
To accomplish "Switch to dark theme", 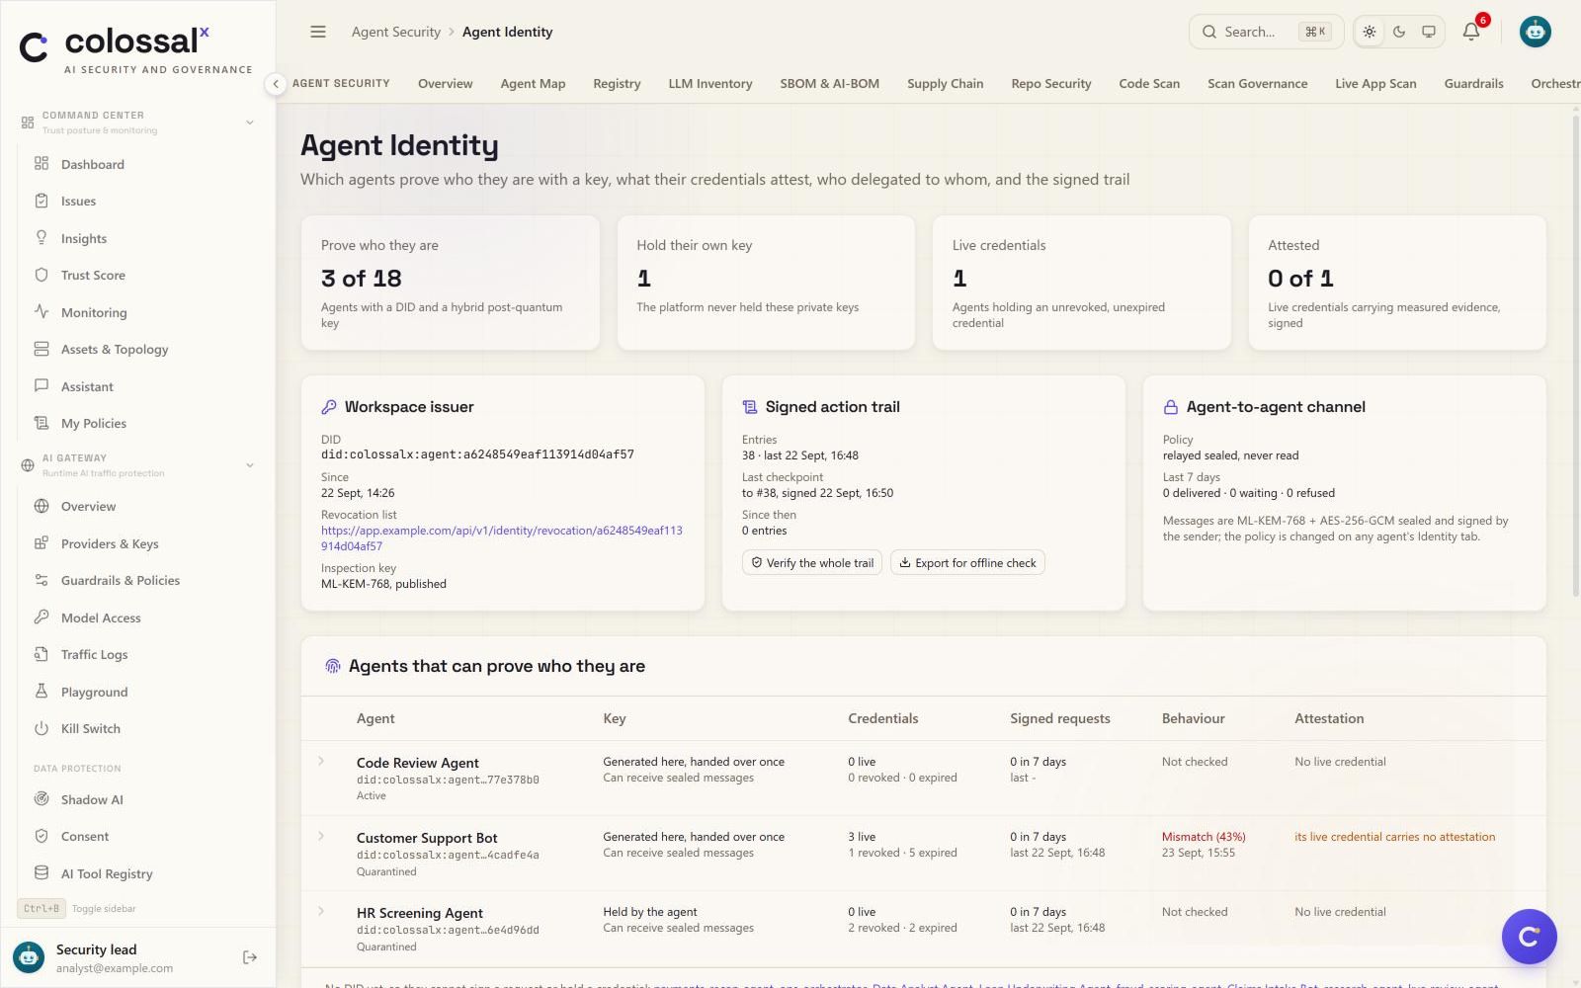I will (1399, 32).
